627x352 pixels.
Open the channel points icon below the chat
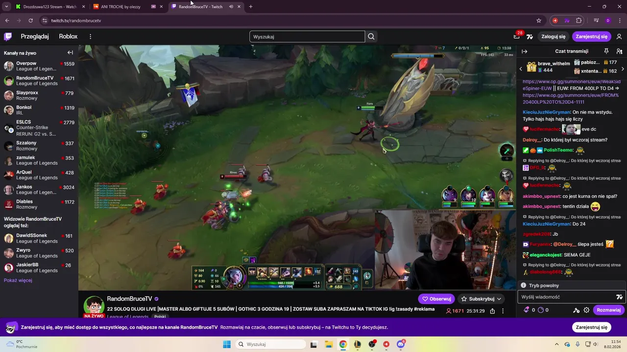pyautogui.click(x=541, y=310)
